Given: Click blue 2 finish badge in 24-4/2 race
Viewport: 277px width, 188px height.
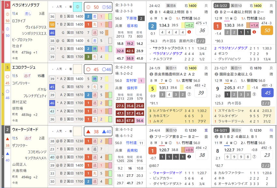Looking at the screenshot, I should (x=153, y=26).
